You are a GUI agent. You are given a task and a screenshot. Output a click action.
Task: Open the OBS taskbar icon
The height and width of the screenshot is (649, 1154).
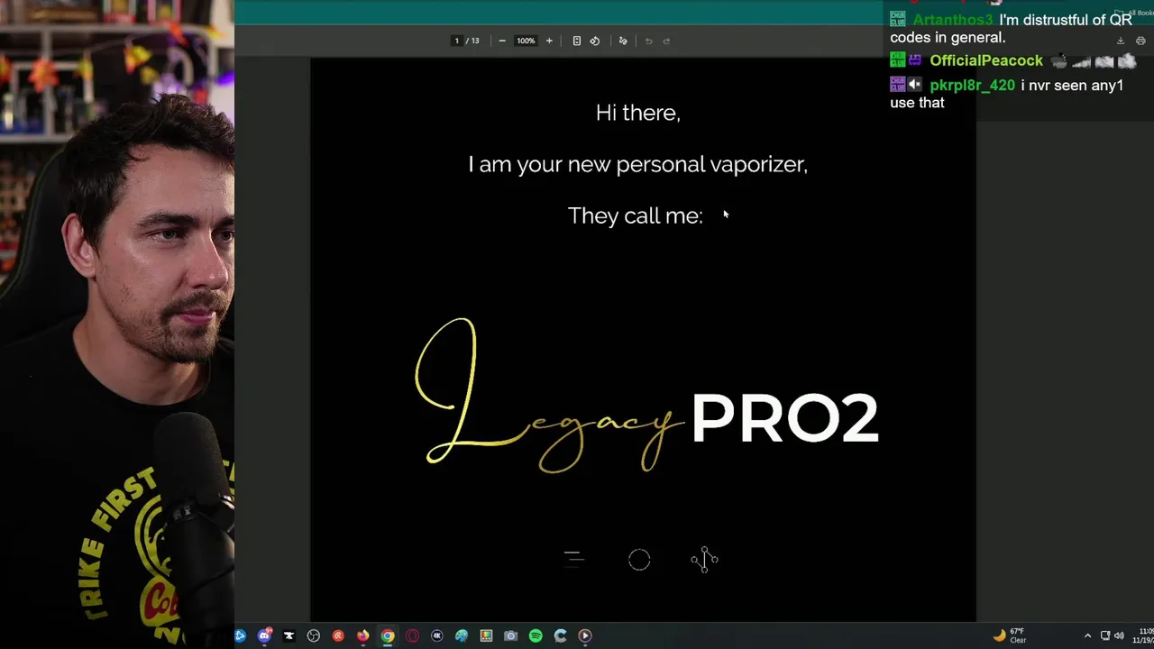tap(314, 635)
